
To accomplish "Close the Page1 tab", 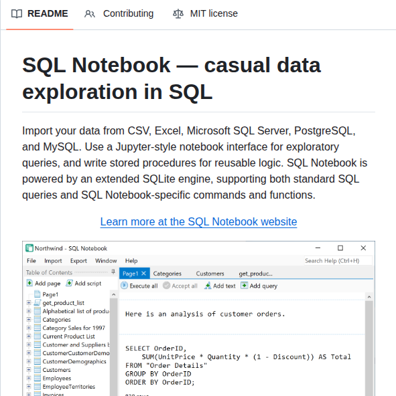I will 143,274.
